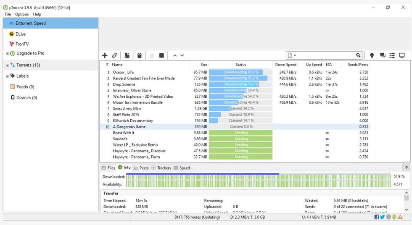Open the Options menu
Viewport: 412px width, 225px height.
[x=22, y=14]
